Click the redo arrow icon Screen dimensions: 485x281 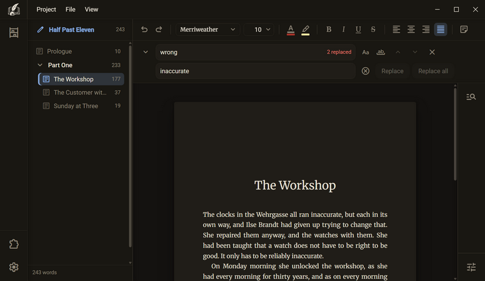coord(159,29)
